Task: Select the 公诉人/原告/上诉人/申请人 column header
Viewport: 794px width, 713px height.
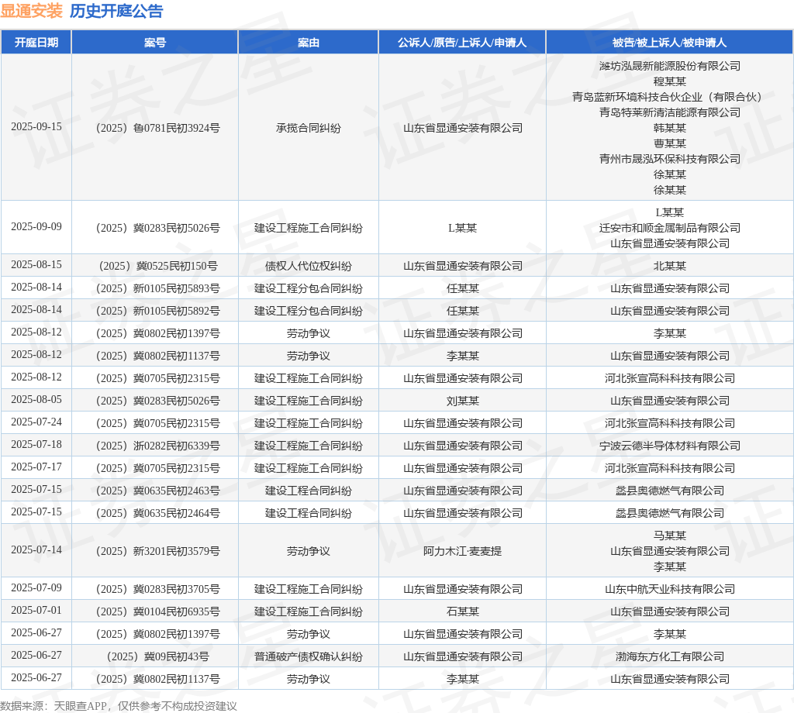Action: click(462, 43)
